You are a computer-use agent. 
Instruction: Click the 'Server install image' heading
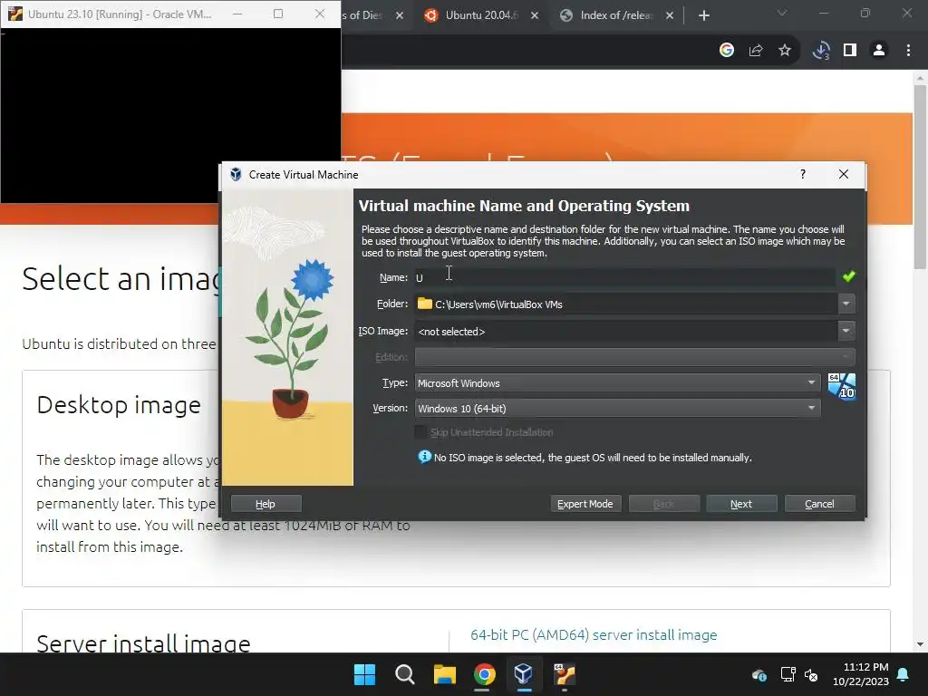click(143, 644)
